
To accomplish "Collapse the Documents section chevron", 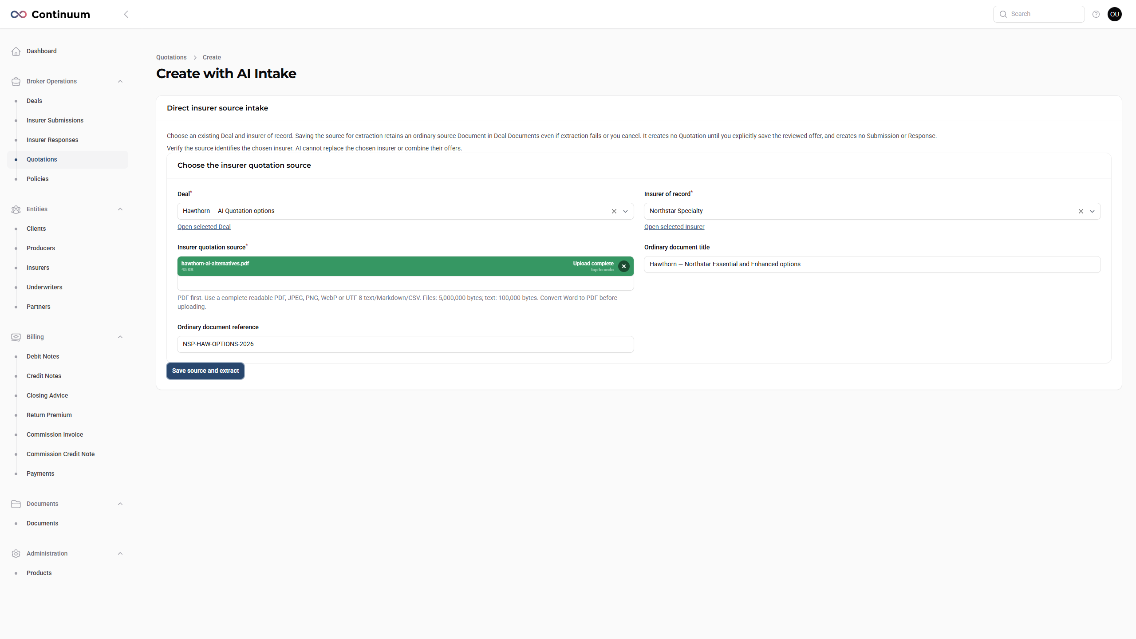I will pos(120,504).
